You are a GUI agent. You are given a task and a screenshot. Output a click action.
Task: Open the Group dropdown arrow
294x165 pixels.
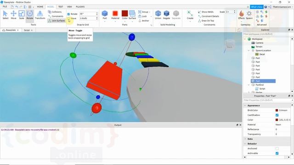coord(150,12)
